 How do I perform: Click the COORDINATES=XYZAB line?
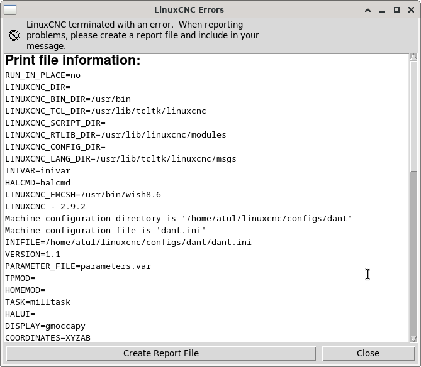(x=48, y=338)
